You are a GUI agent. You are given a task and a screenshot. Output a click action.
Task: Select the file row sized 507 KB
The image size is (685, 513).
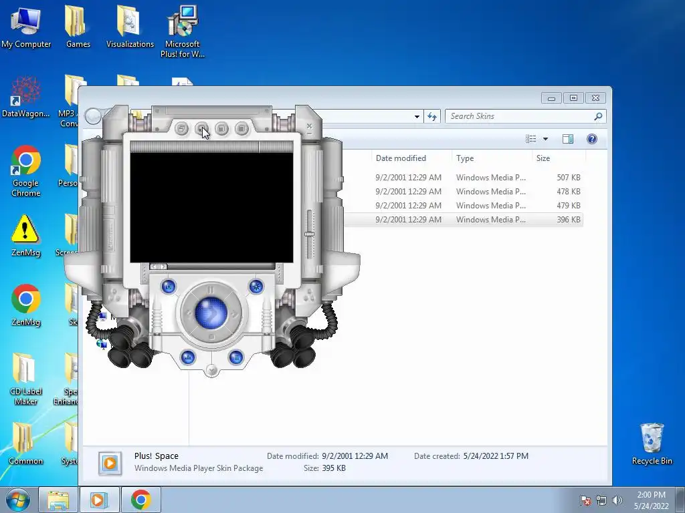[x=463, y=178]
